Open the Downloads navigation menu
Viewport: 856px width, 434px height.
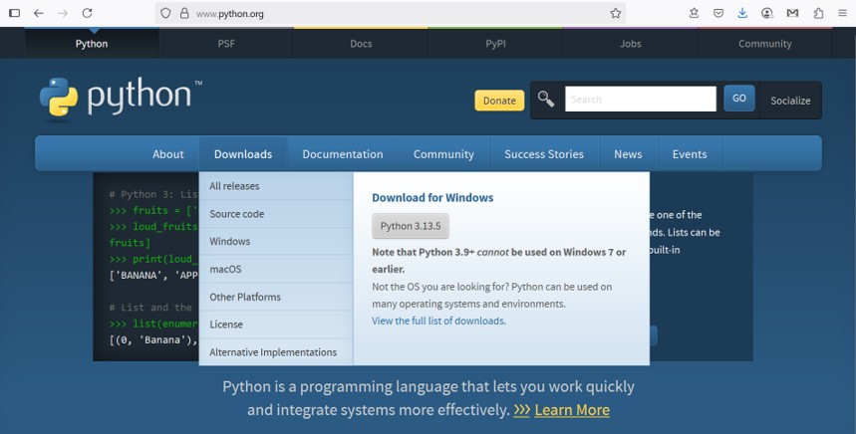243,154
